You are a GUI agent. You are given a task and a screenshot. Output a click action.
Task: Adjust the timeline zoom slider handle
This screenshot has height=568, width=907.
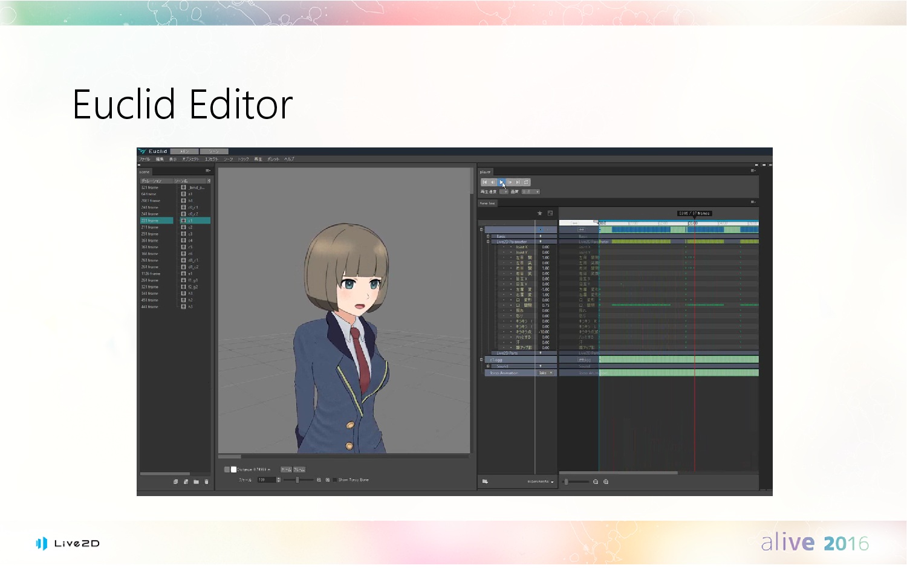click(x=566, y=482)
